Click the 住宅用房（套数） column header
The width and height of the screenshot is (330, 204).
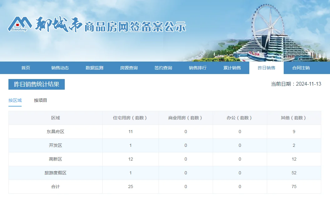pyautogui.click(x=130, y=118)
